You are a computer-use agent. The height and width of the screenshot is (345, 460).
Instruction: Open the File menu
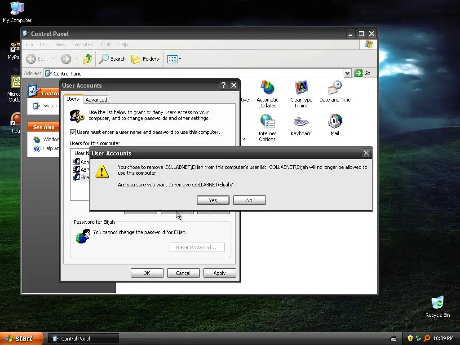click(29, 44)
